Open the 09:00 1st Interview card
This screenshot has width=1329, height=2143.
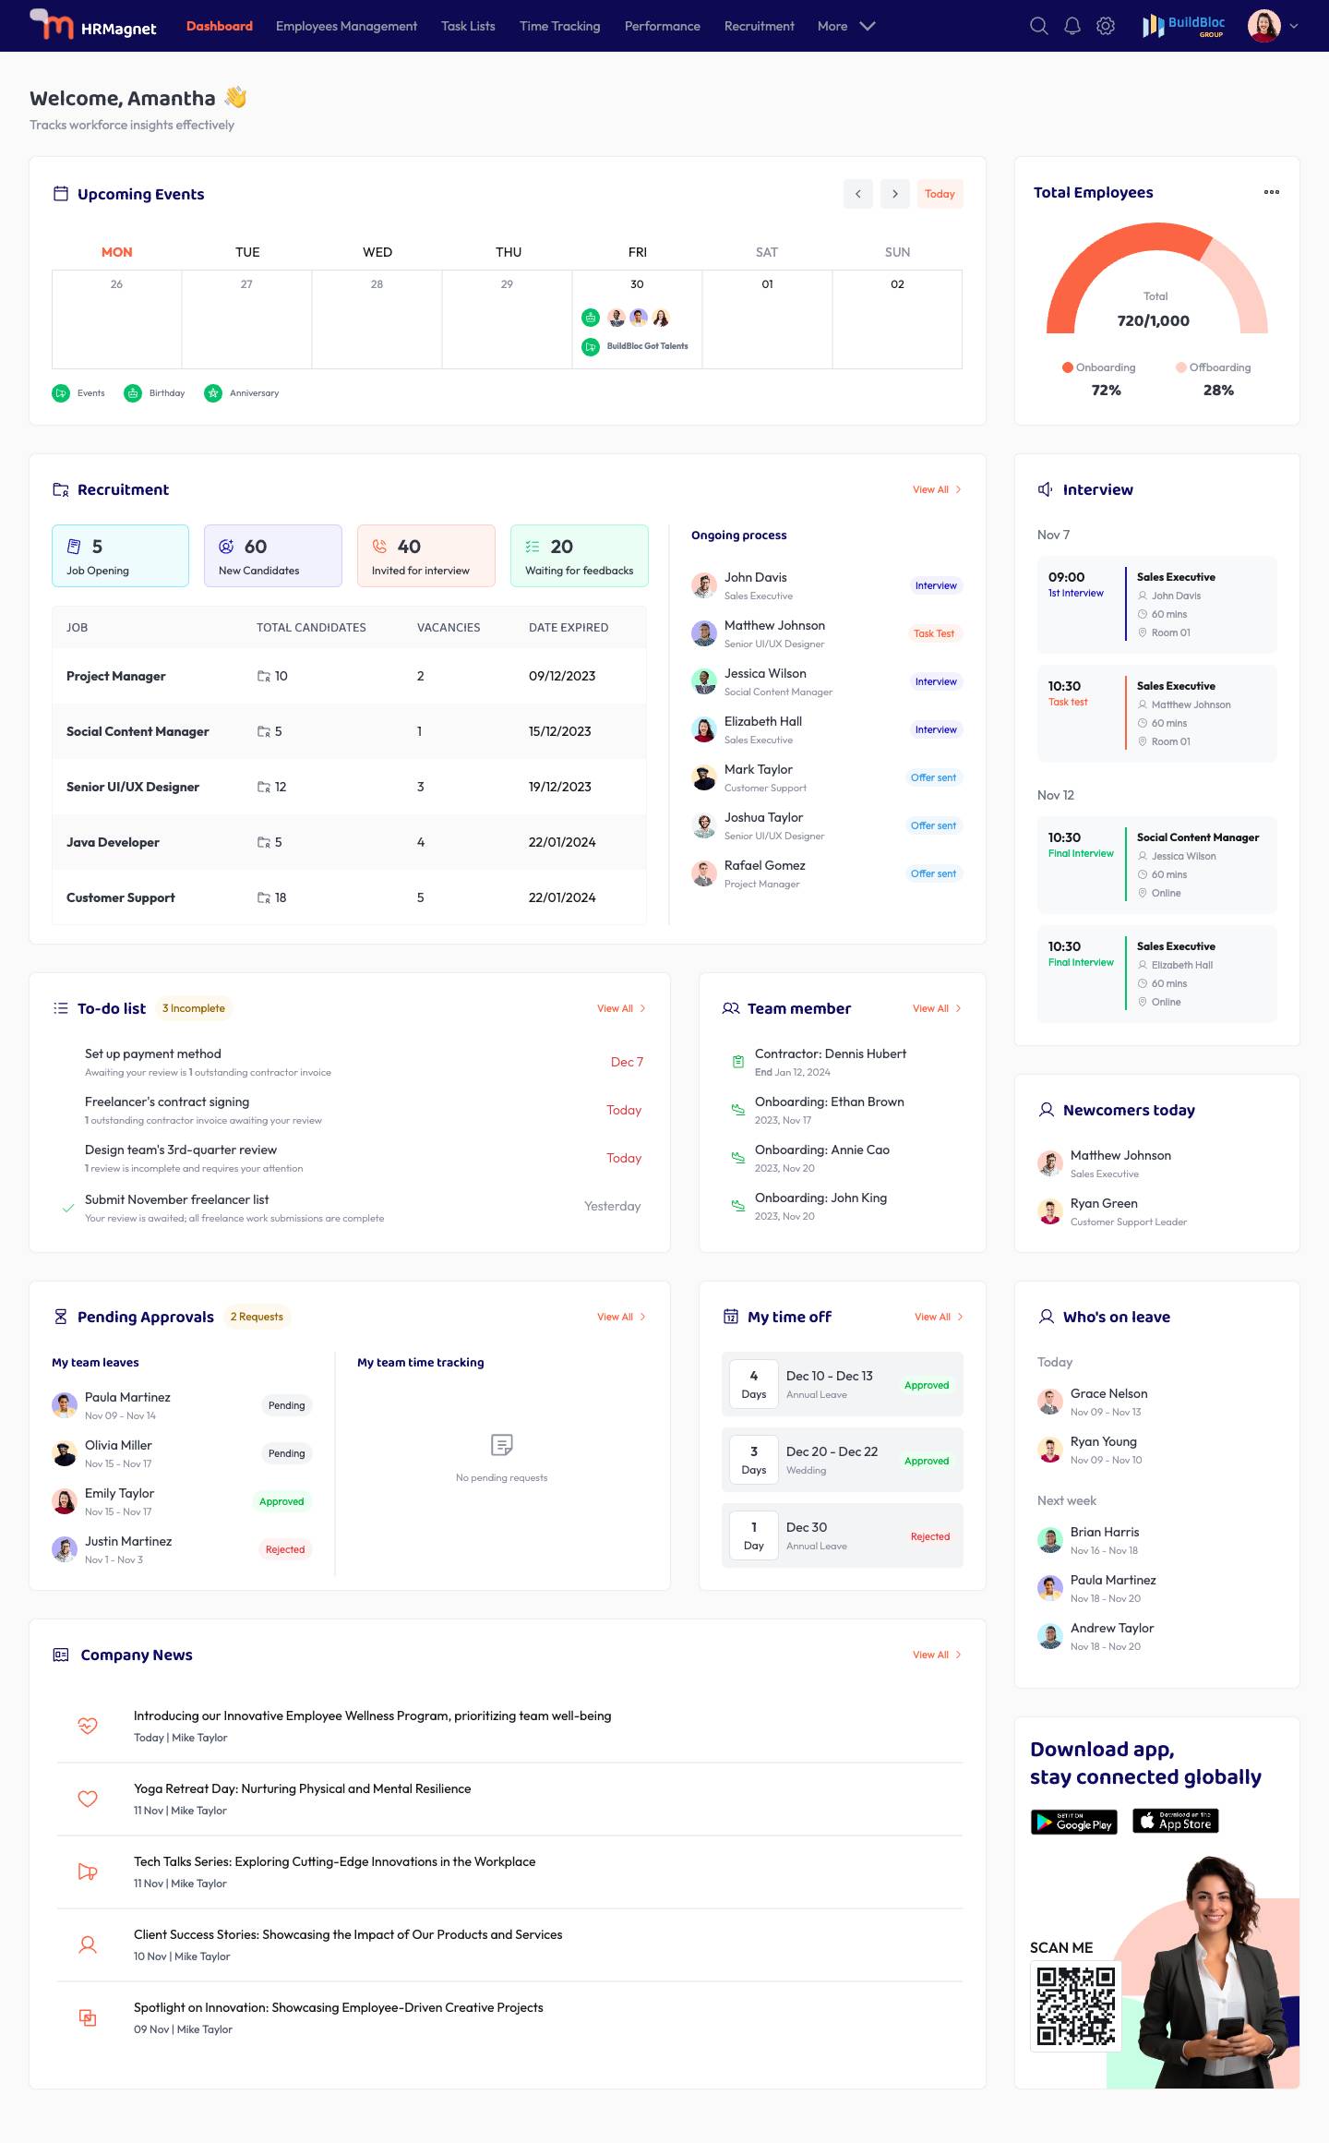click(1157, 605)
